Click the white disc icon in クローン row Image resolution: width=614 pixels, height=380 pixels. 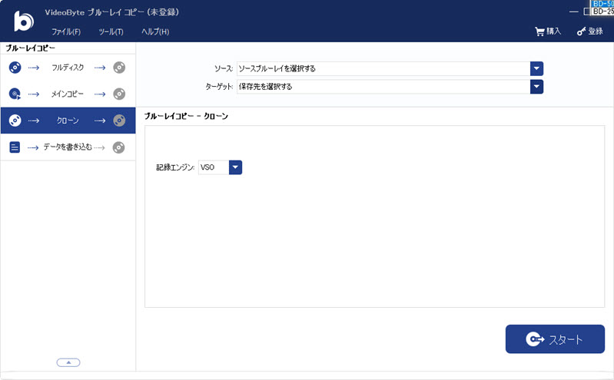pos(15,121)
